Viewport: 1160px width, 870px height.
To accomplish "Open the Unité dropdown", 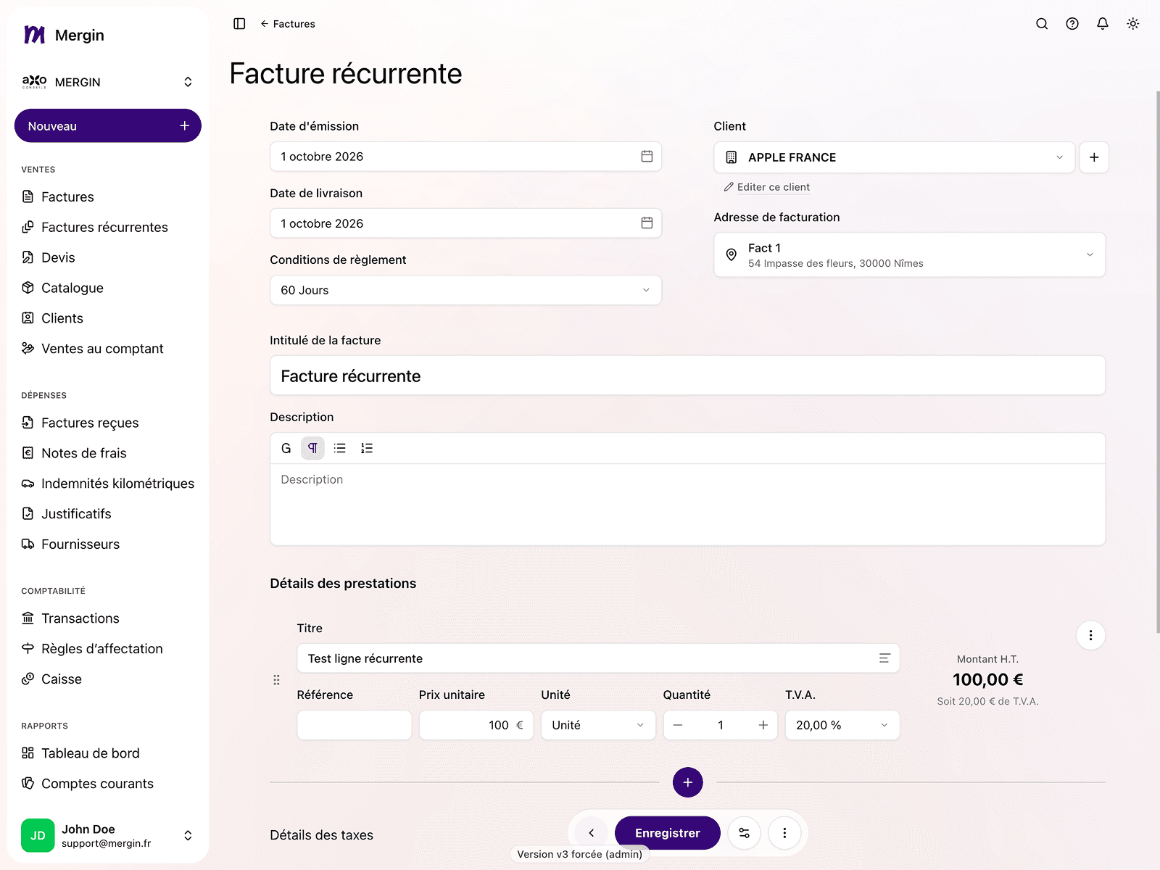I will 598,725.
